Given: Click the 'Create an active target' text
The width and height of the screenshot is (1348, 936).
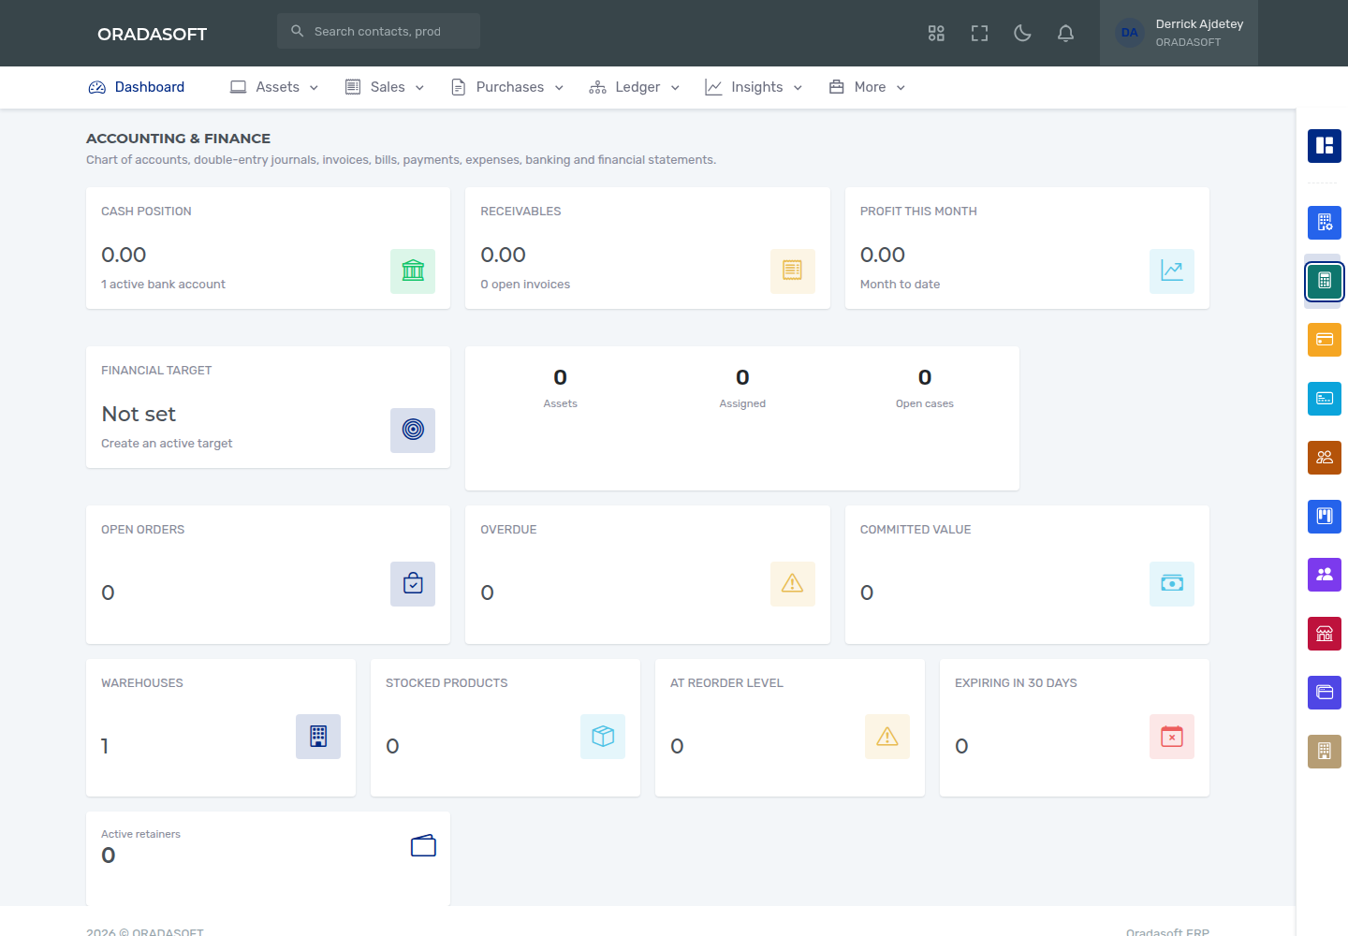Looking at the screenshot, I should 167,444.
